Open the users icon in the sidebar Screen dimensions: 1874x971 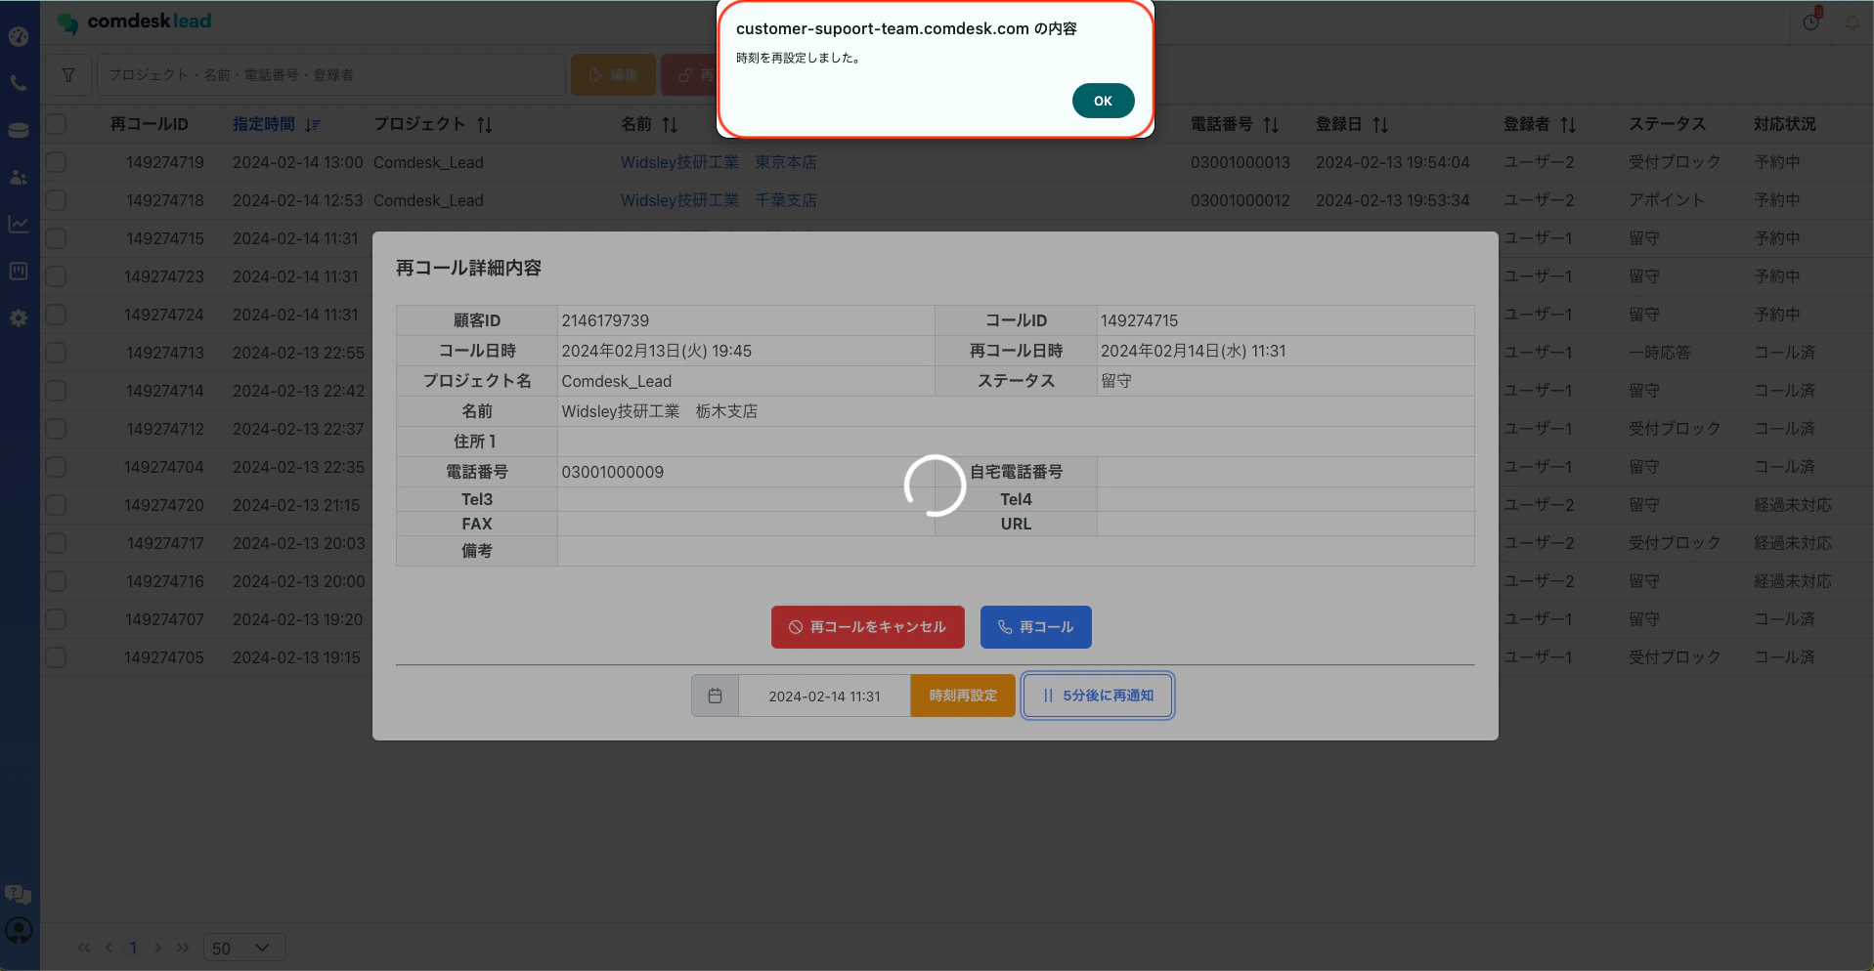tap(19, 177)
